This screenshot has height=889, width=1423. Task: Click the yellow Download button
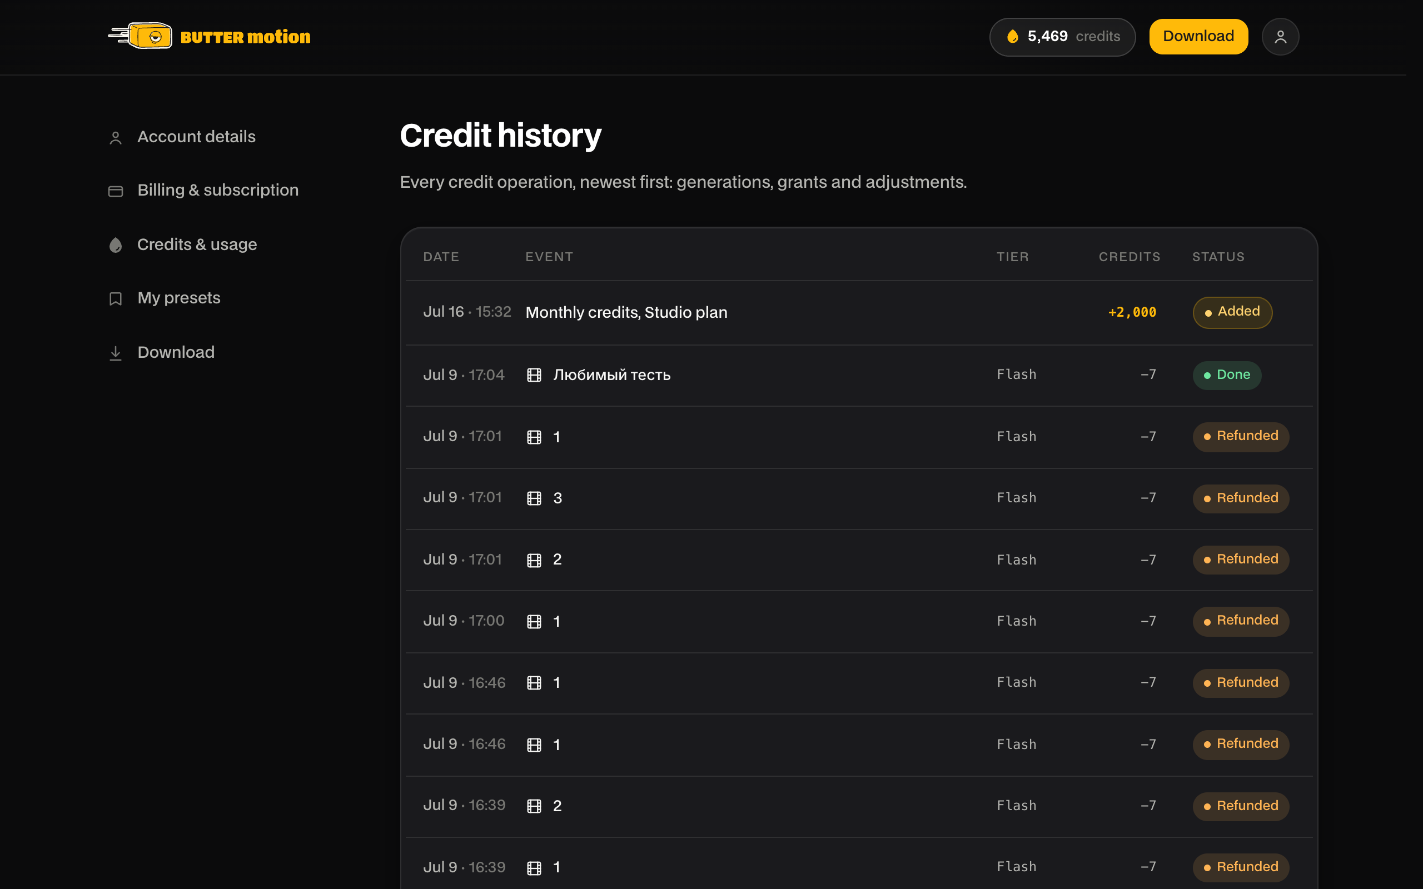[x=1198, y=37]
